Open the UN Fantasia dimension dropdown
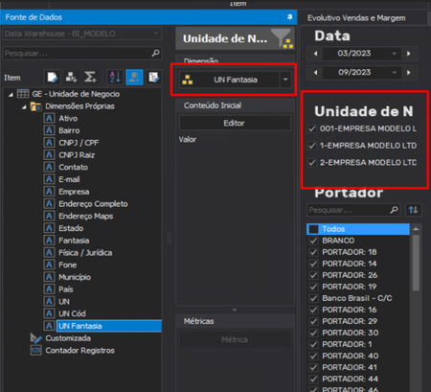 tap(285, 80)
